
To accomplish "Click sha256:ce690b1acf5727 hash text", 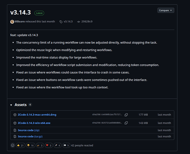I will pyautogui.click(x=107, y=115).
